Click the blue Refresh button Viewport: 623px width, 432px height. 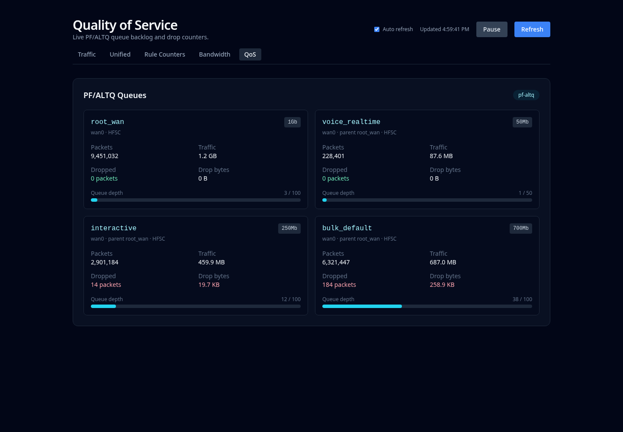pos(532,29)
